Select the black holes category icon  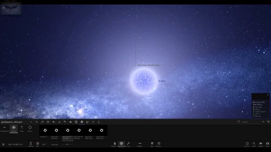[x=82, y=122]
